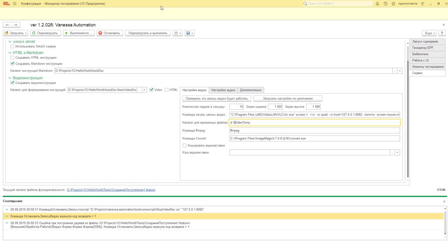The height and width of the screenshot is (243, 448).
Task: Click the Экран ширина field
Action: [276, 106]
